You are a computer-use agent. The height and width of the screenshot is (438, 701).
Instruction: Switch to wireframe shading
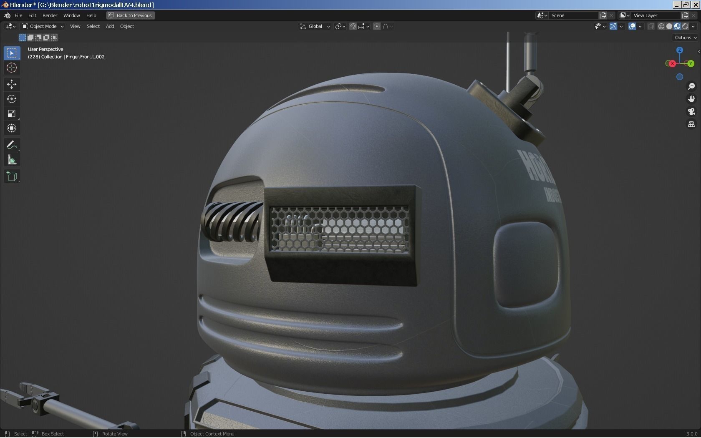coord(661,26)
